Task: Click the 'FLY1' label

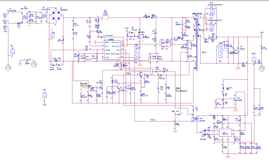Action: pyautogui.click(x=204, y=53)
